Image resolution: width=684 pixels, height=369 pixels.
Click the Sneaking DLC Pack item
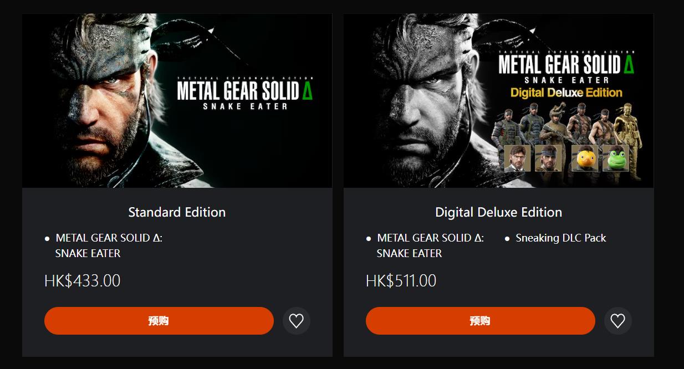click(x=560, y=238)
